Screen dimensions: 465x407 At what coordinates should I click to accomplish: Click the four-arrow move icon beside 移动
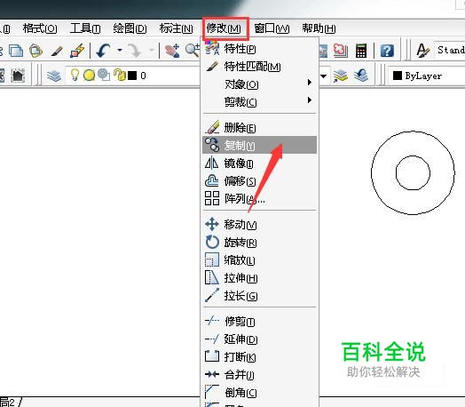click(212, 224)
